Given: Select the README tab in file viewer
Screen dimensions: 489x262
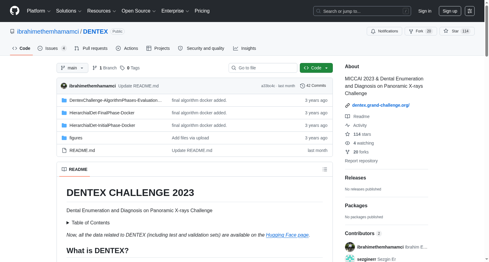Looking at the screenshot, I should click(75, 169).
